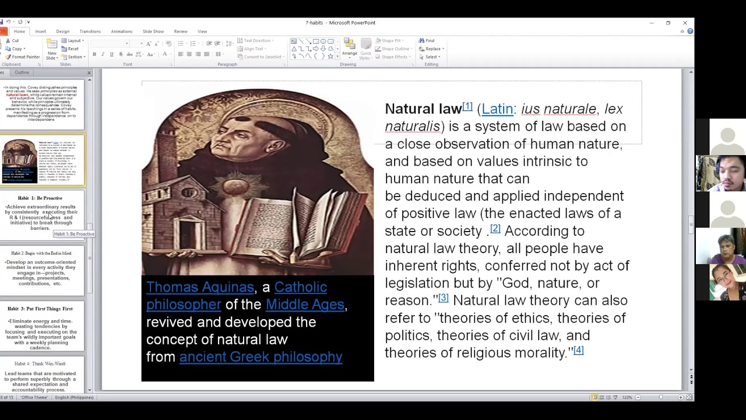Open the Insert ribbon tab
746x420 pixels.
tap(40, 32)
